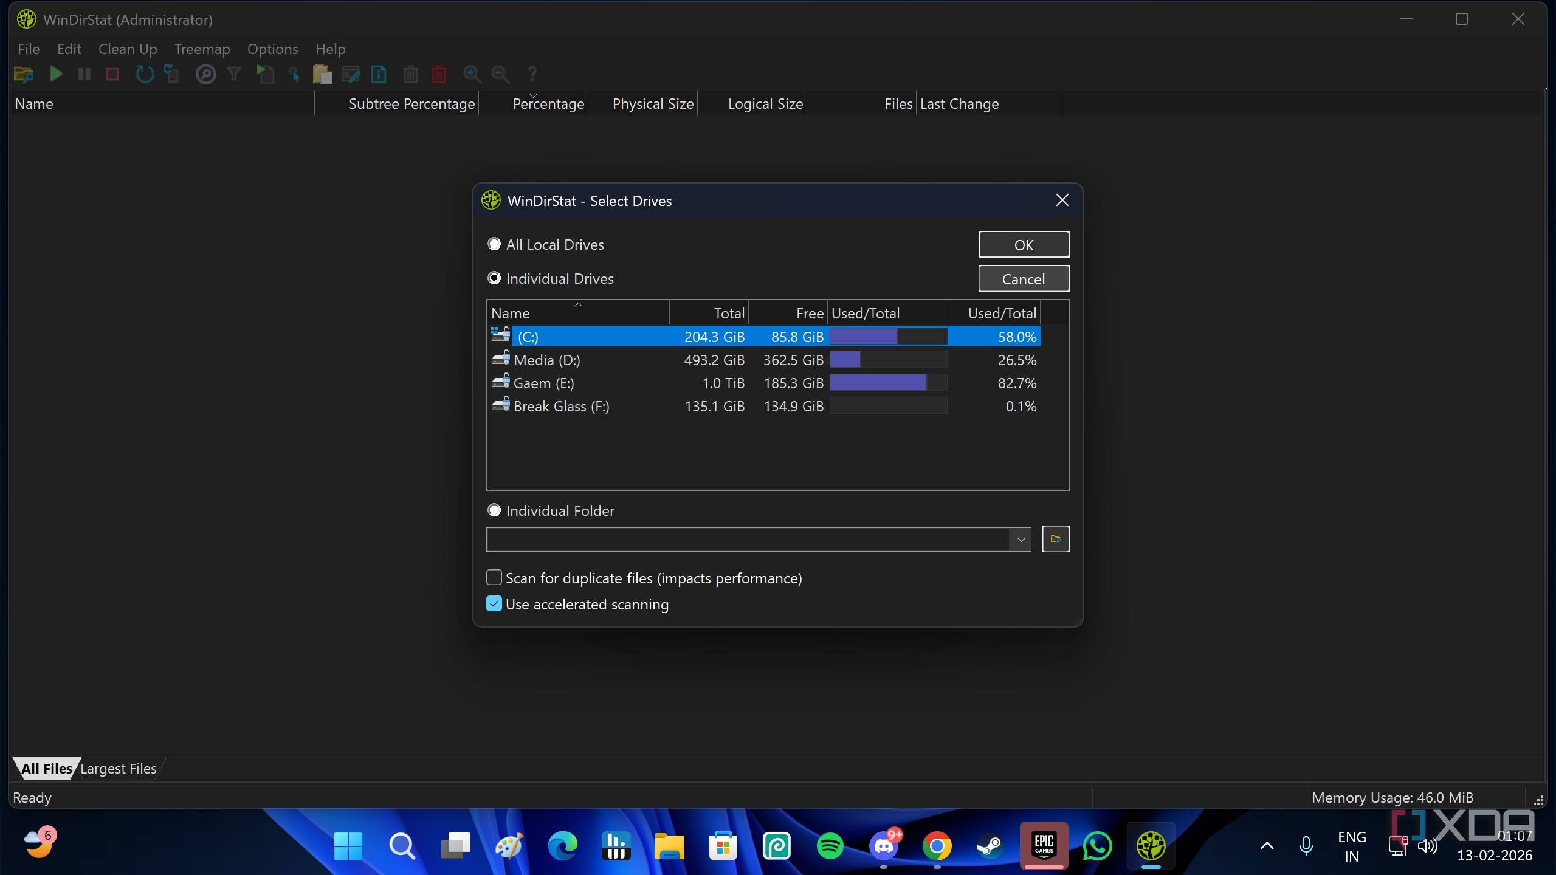Image resolution: width=1556 pixels, height=875 pixels.
Task: Click the microphone icon in system tray
Action: (1306, 845)
